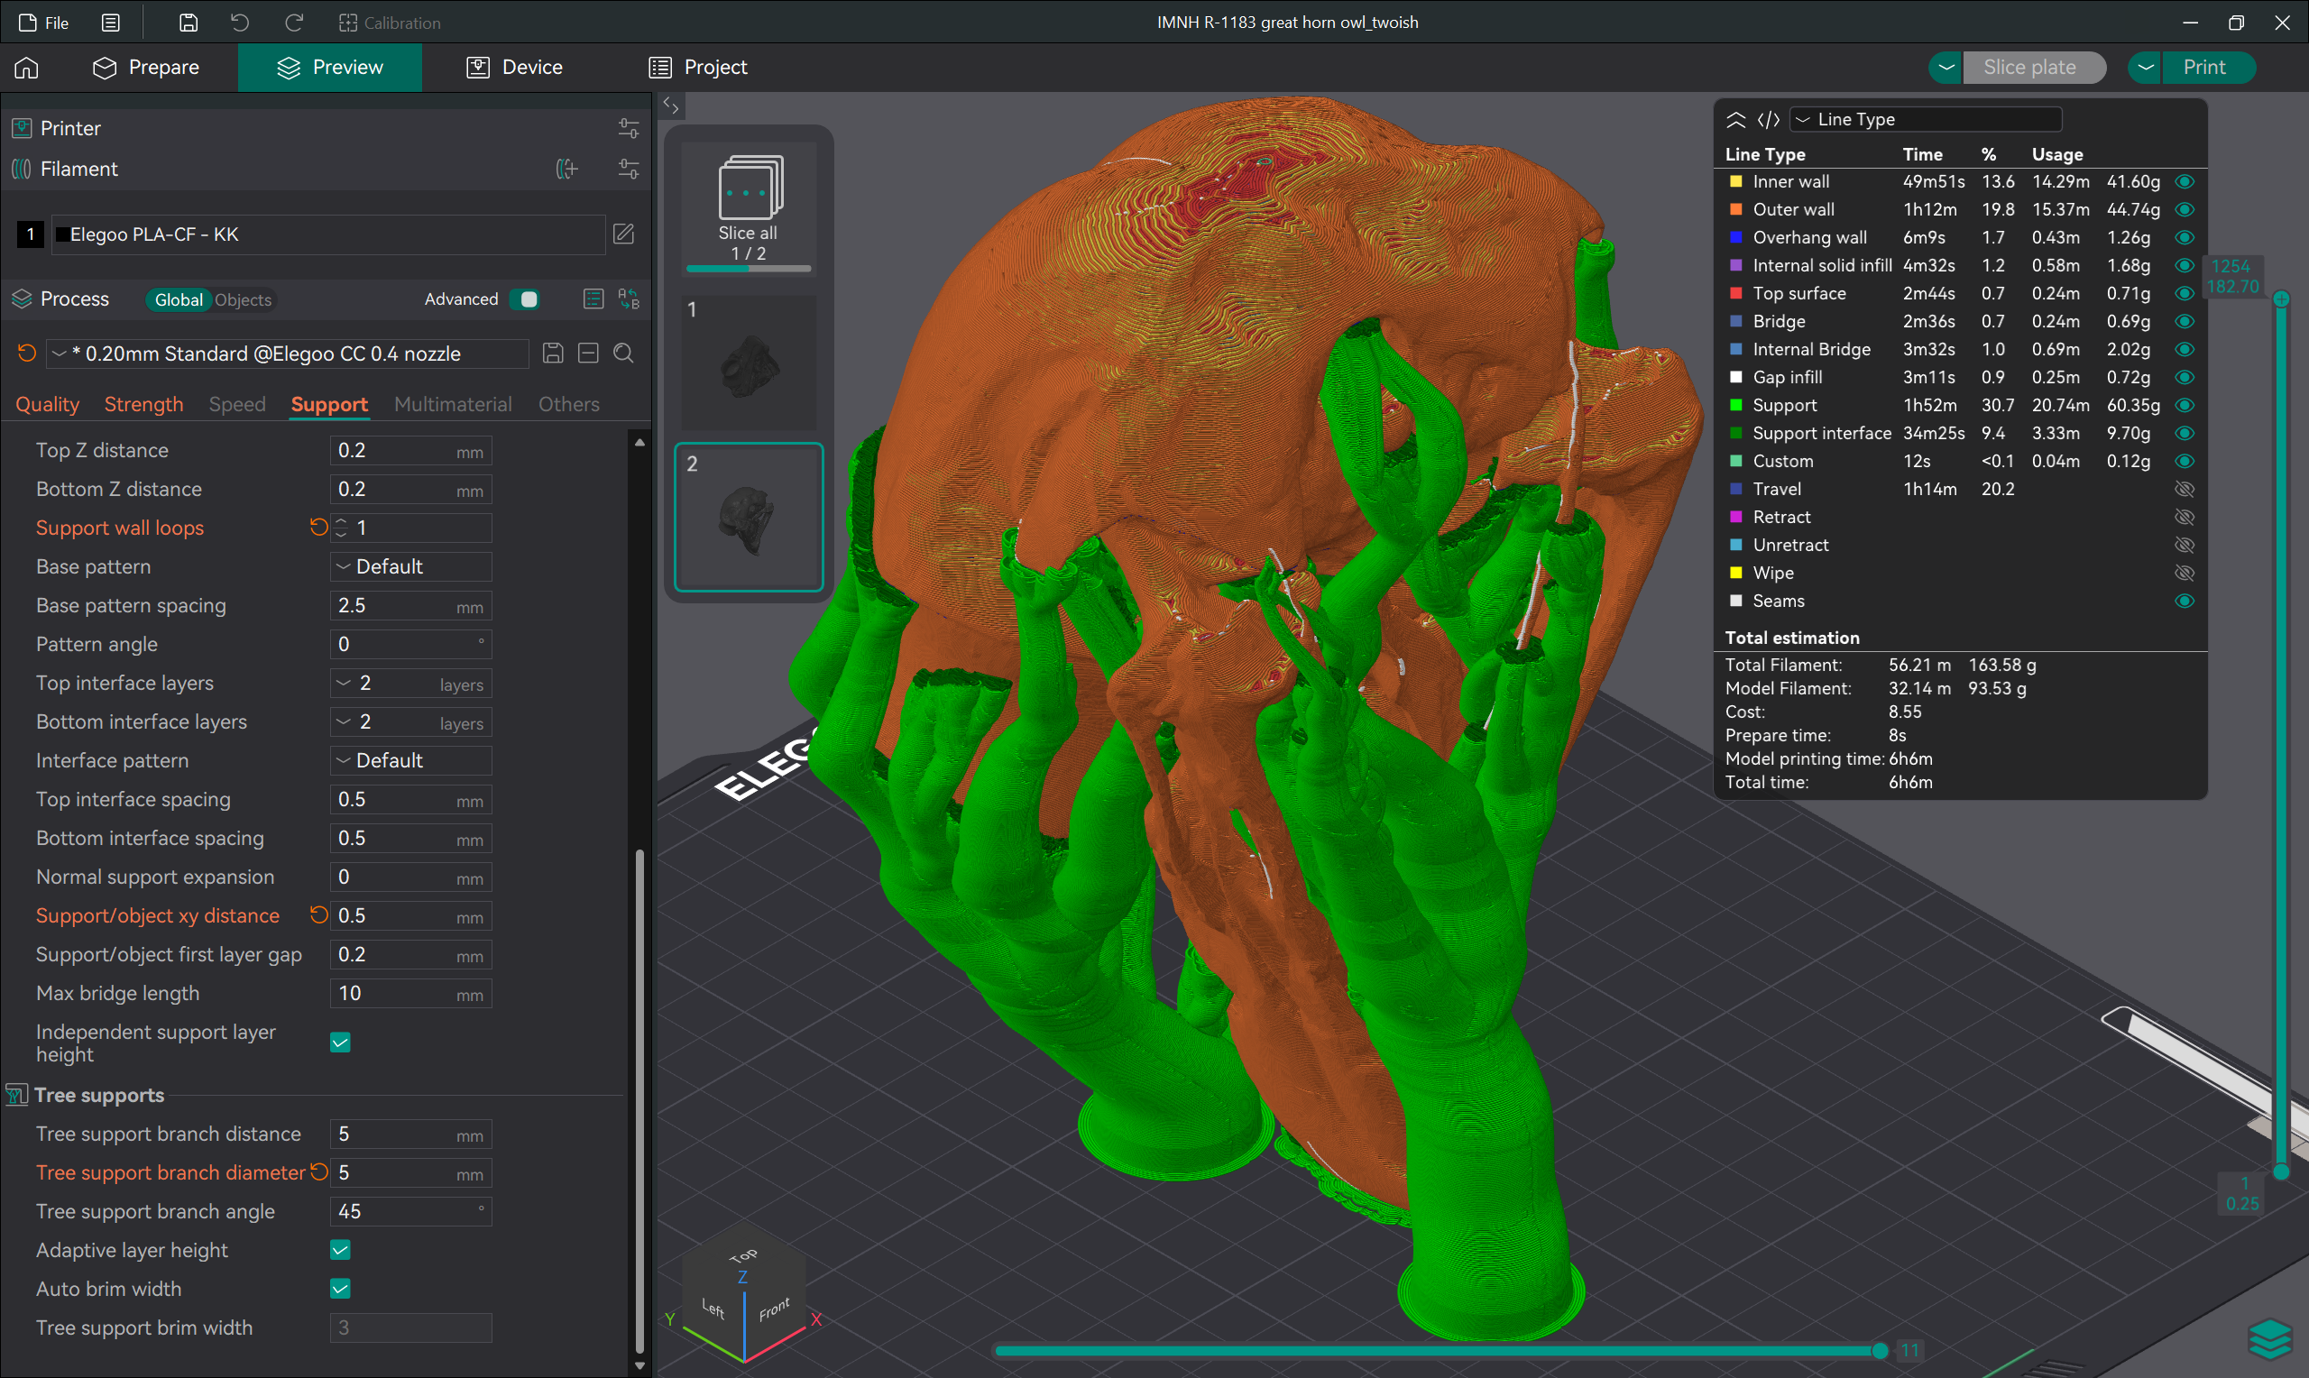Click the undo arrow icon
This screenshot has height=1378, width=2309.
(x=240, y=23)
